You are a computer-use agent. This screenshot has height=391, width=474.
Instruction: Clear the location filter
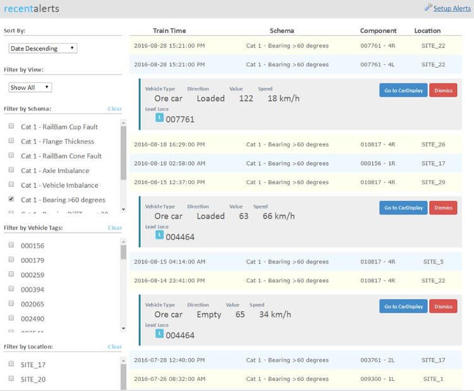114,347
